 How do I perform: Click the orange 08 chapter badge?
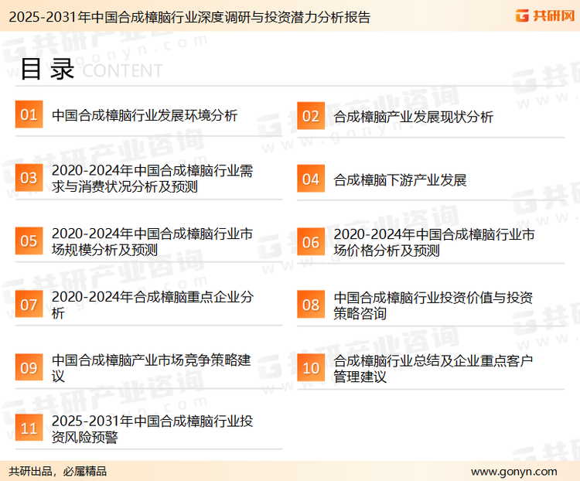(311, 305)
